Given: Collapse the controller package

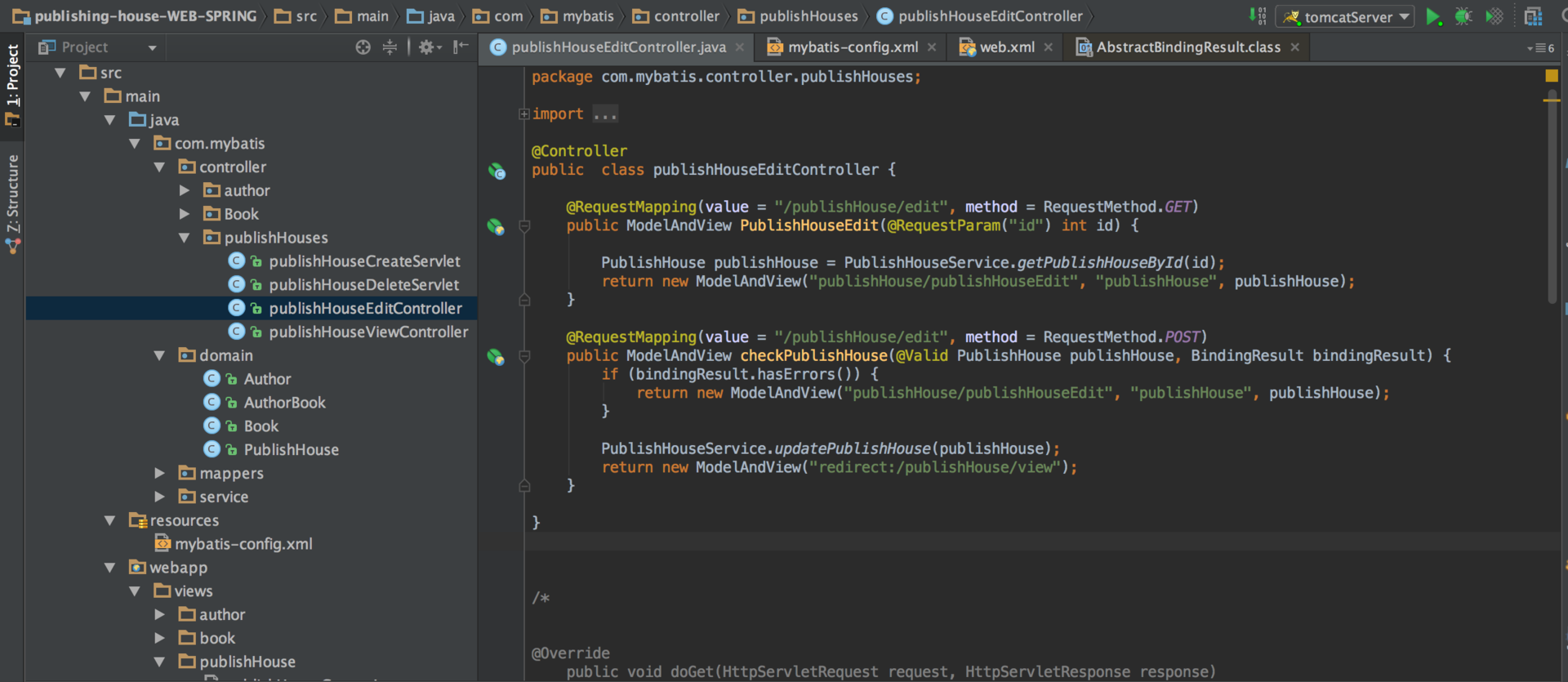Looking at the screenshot, I should click(159, 167).
